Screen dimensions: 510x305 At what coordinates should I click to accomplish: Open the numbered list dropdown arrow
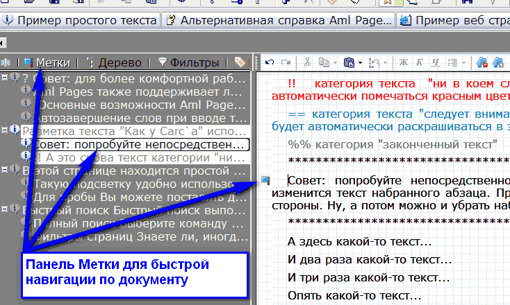point(464,62)
